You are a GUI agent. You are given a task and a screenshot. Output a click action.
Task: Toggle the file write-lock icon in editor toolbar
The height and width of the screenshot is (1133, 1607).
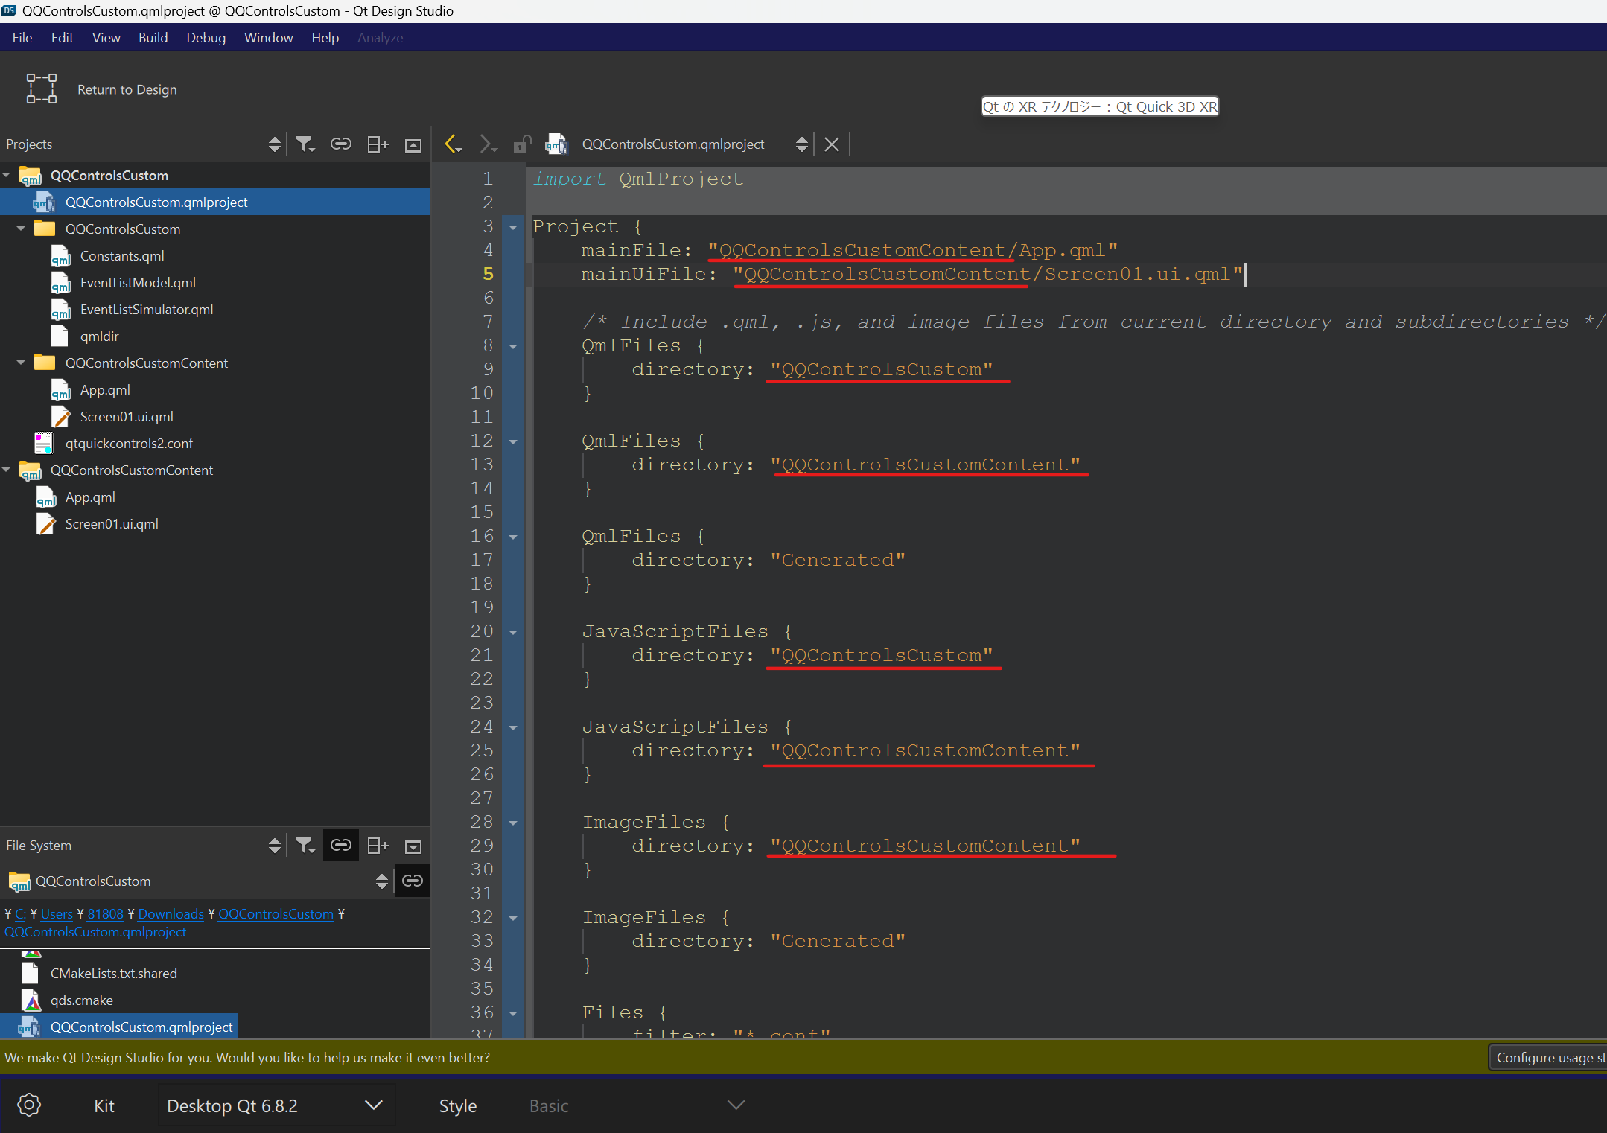tap(523, 144)
